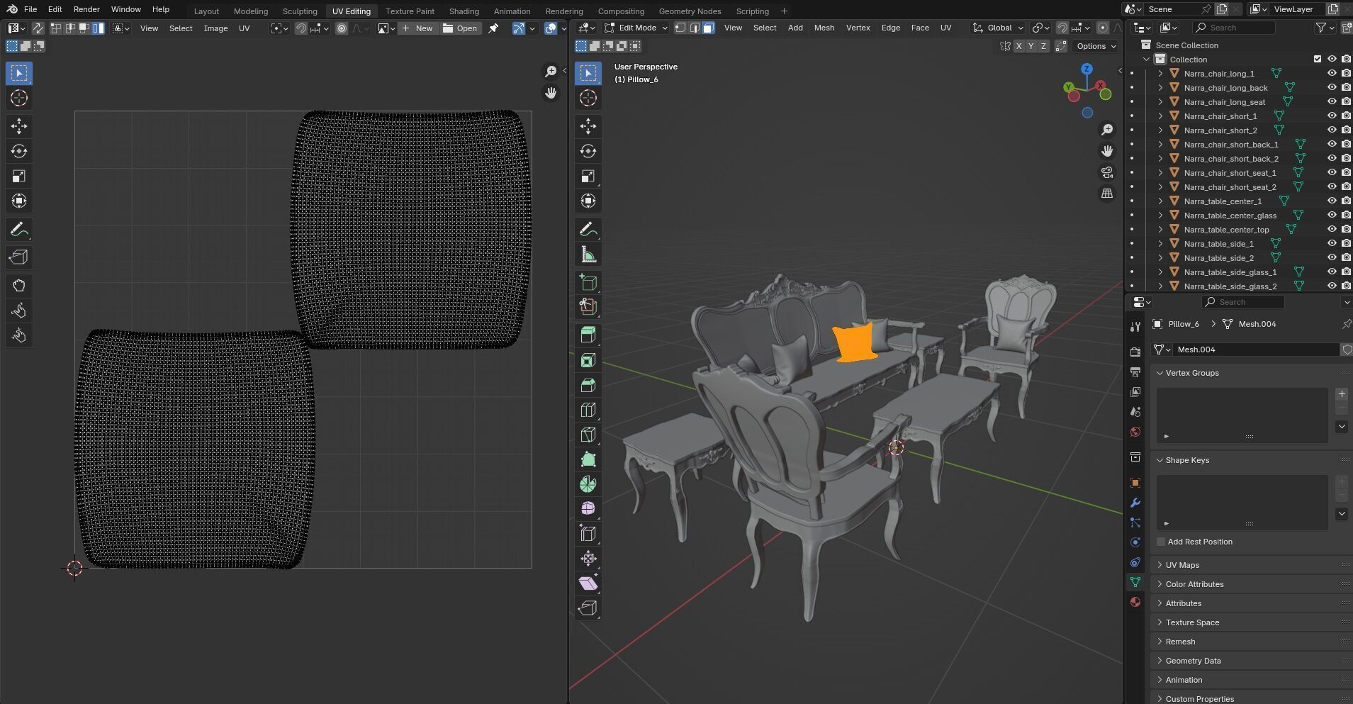Select the Scale tool in UV editor
The width and height of the screenshot is (1353, 704).
tap(19, 176)
